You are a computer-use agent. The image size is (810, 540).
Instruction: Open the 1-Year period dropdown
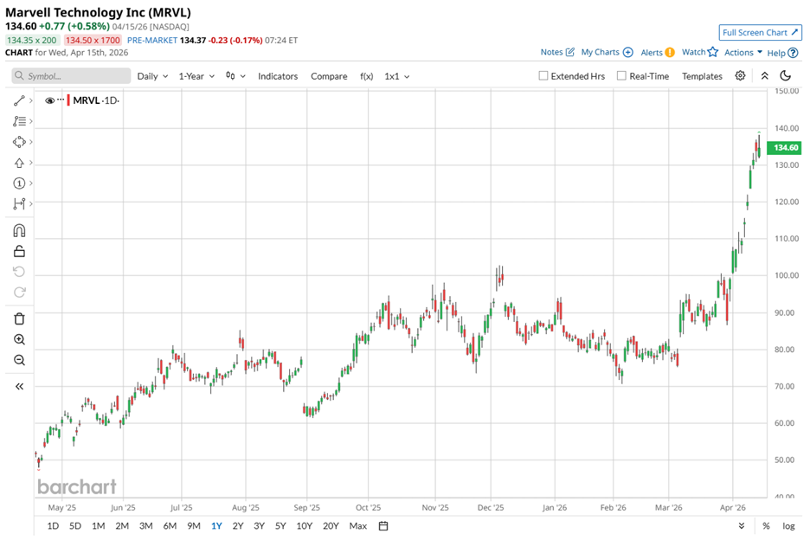pos(196,76)
